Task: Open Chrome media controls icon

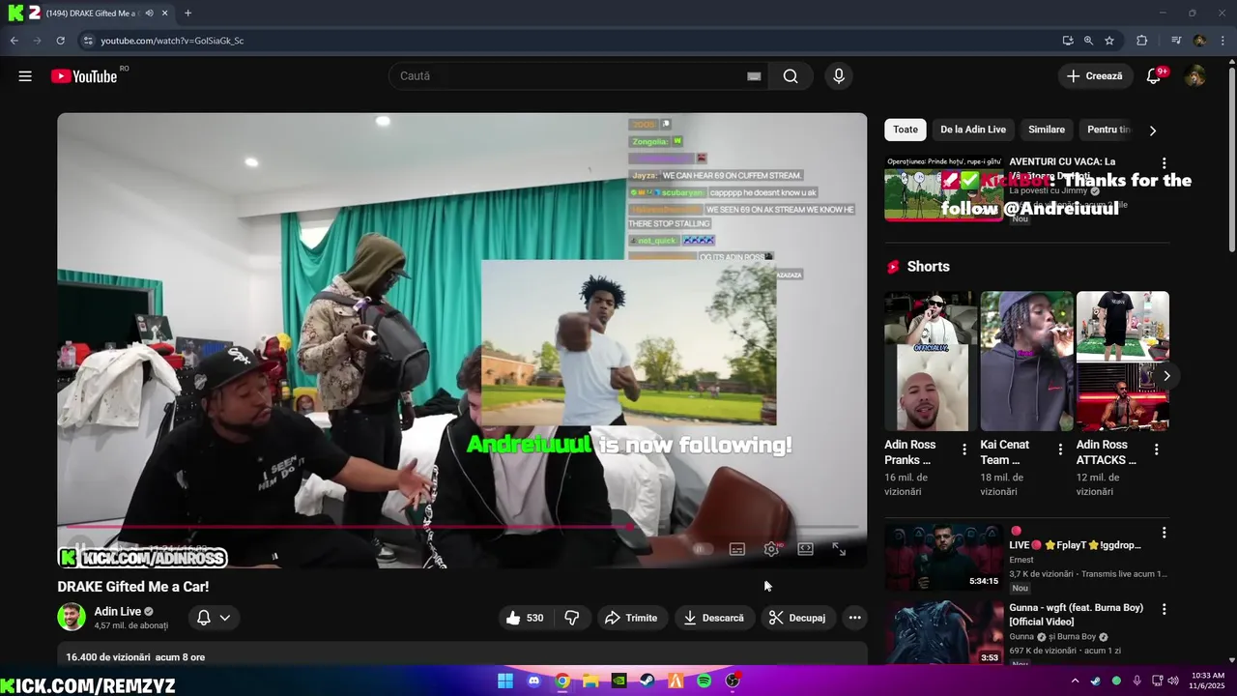Action: pyautogui.click(x=1176, y=41)
